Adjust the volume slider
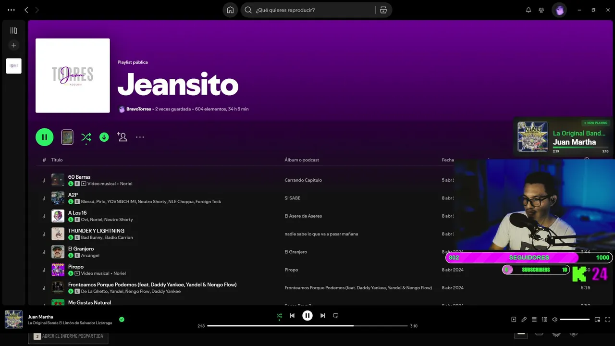Image resolution: width=615 pixels, height=346 pixels. tap(575, 320)
